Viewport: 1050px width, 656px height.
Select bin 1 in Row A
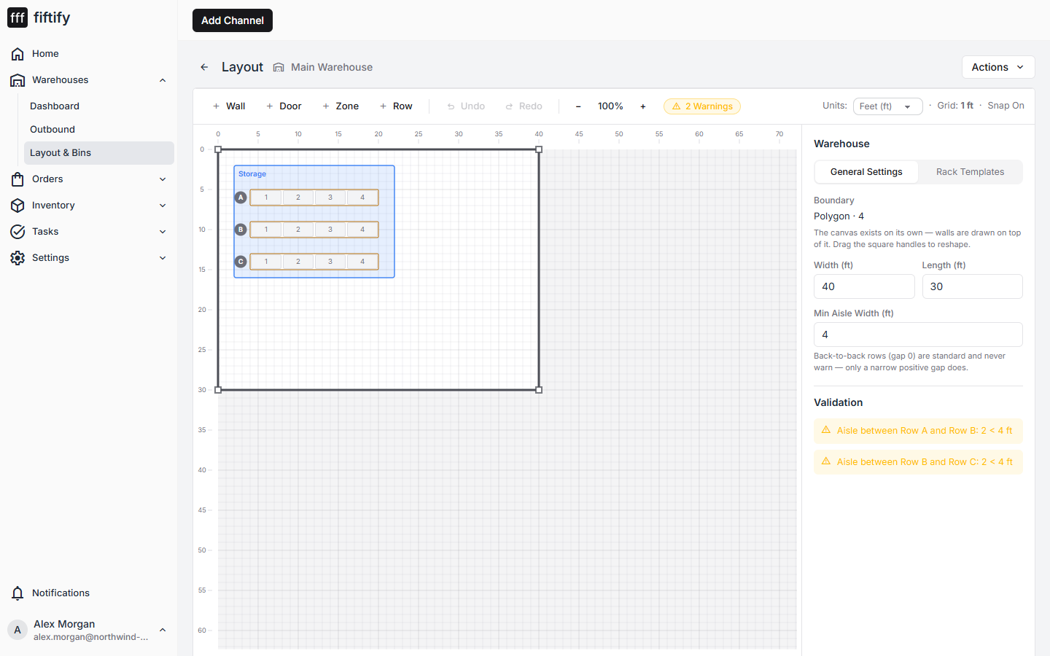coord(266,198)
